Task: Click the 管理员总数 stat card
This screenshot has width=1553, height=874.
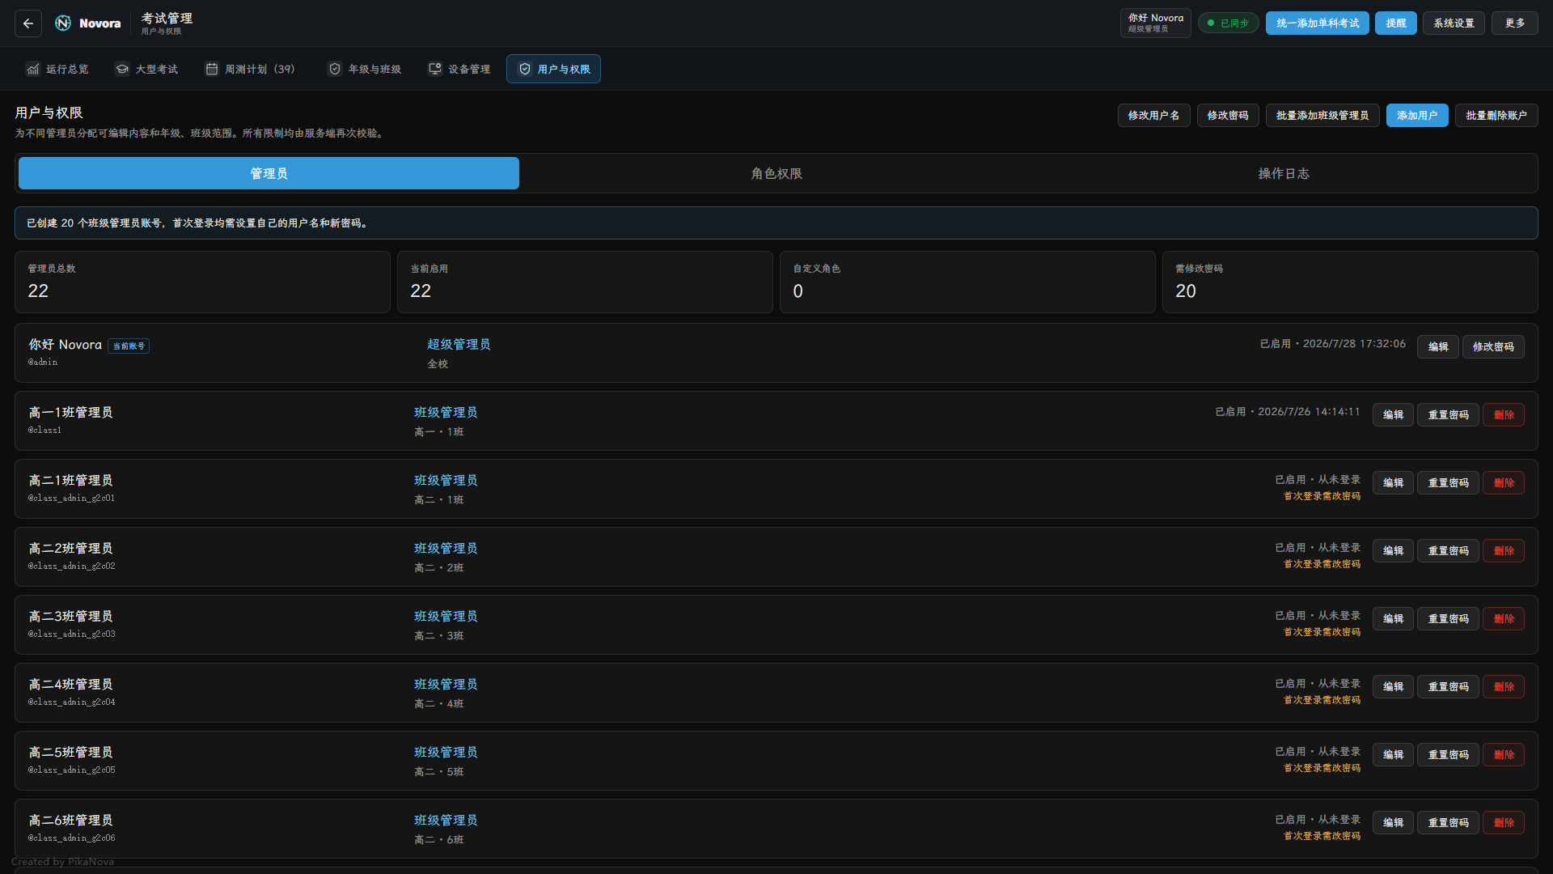Action: [202, 282]
